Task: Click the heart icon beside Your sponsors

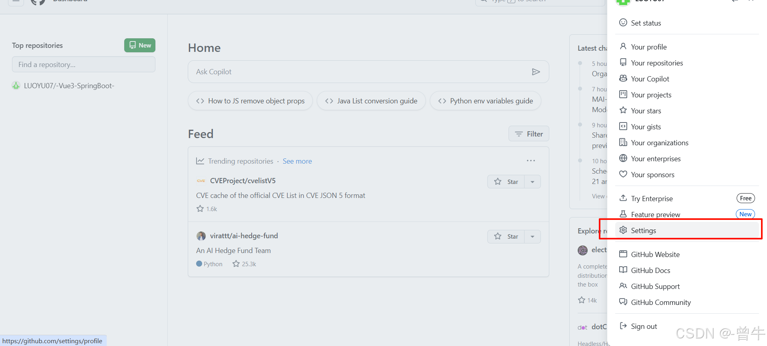Action: [623, 174]
